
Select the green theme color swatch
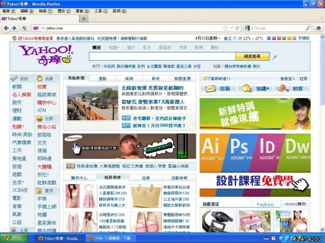(284, 38)
